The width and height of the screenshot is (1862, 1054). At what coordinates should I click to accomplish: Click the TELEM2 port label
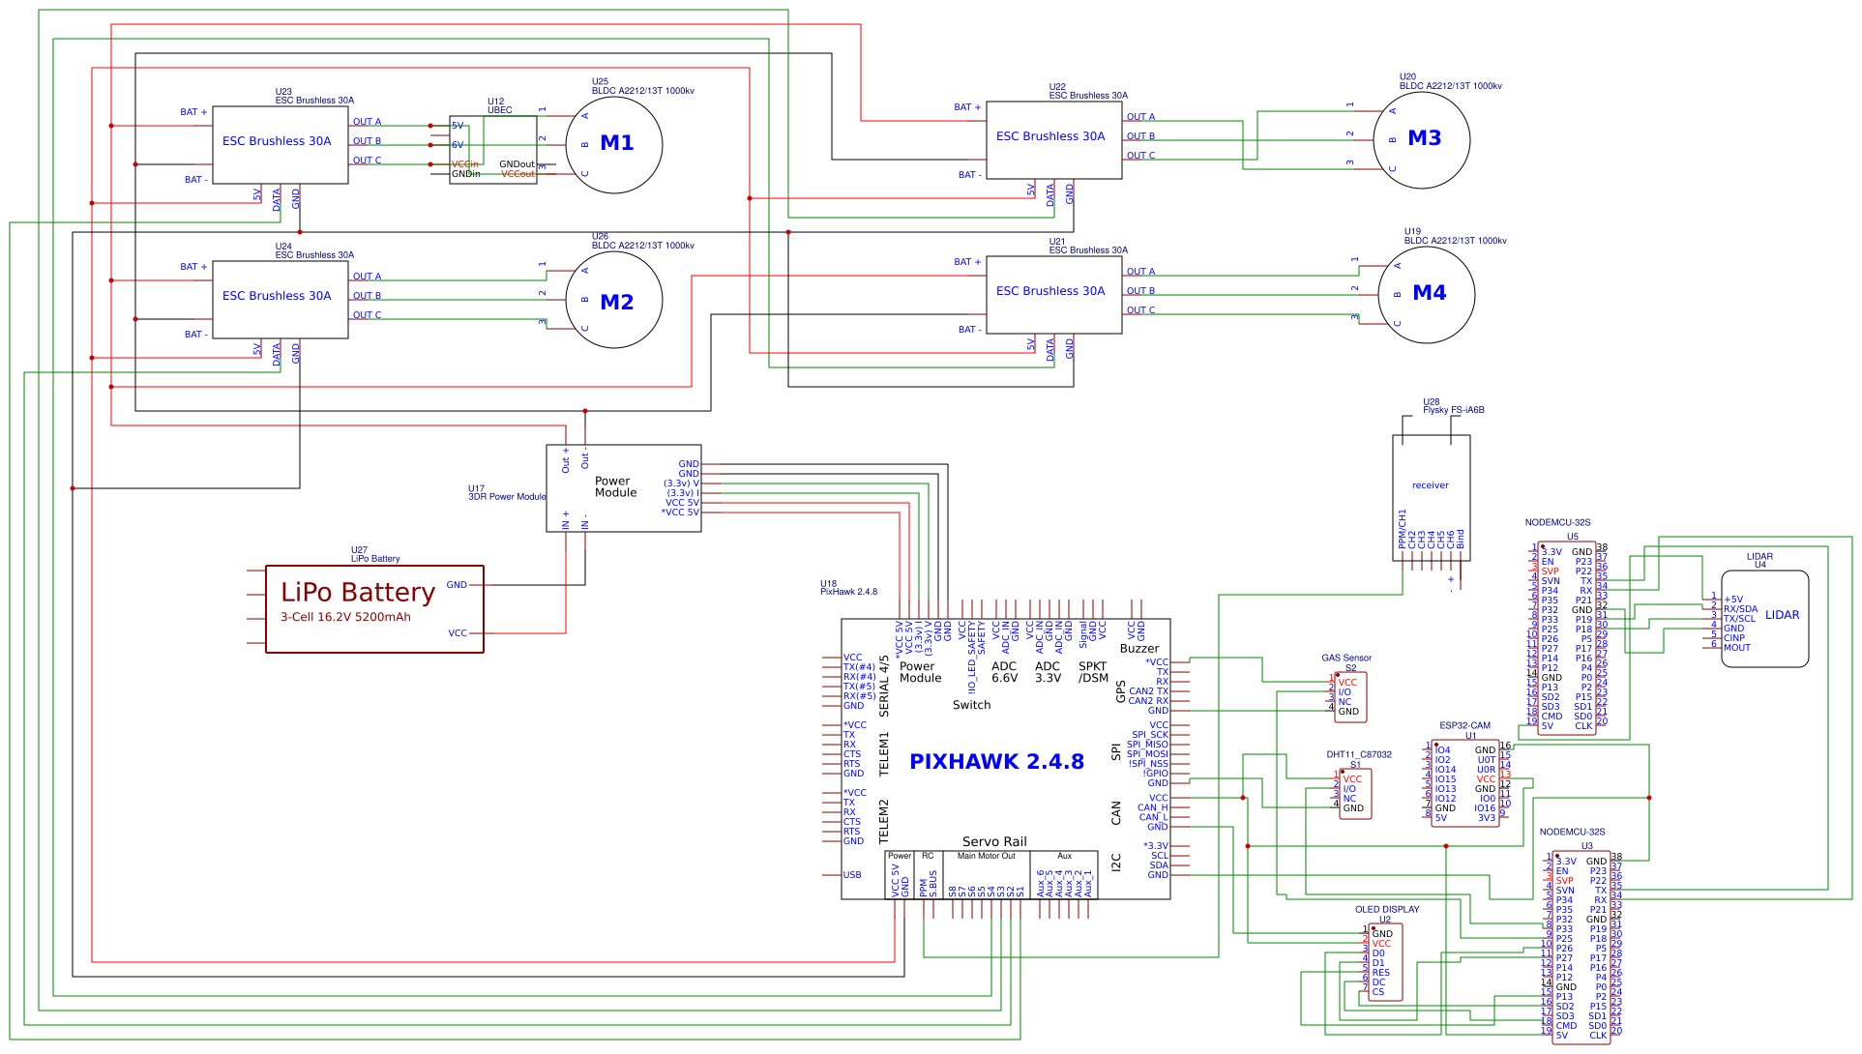pyautogui.click(x=884, y=822)
